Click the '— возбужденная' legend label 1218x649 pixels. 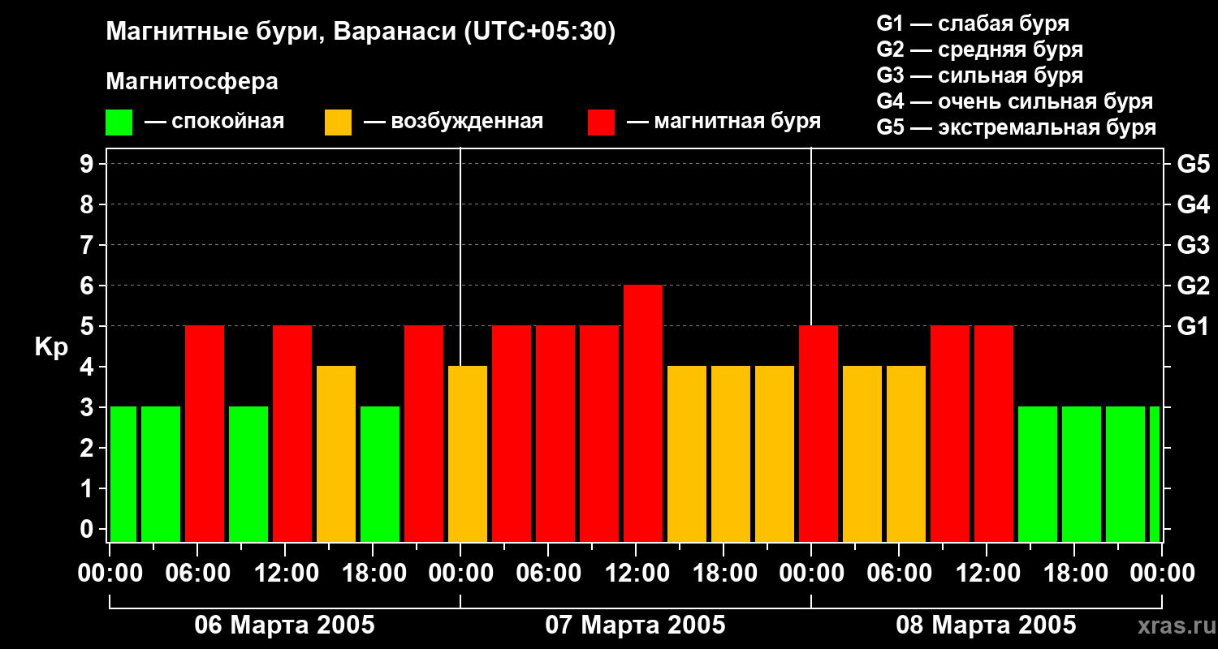coord(453,122)
